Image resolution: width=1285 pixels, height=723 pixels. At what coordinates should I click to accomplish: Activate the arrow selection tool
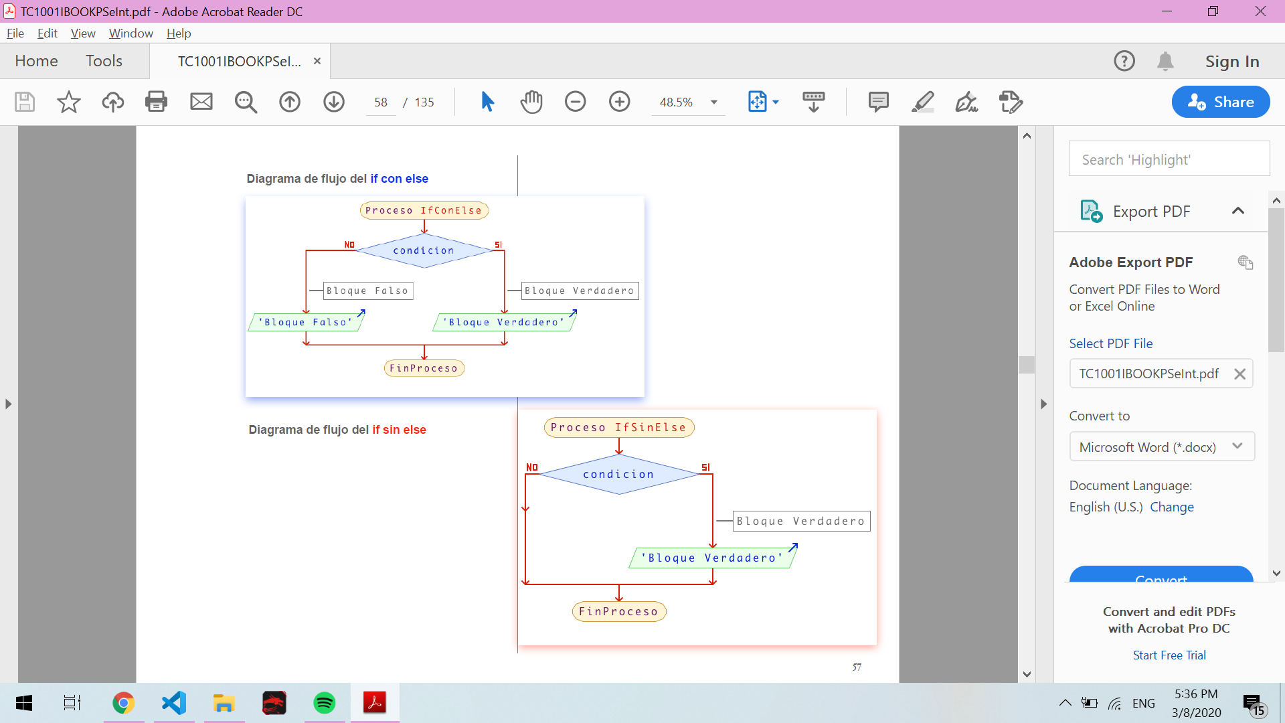[487, 102]
